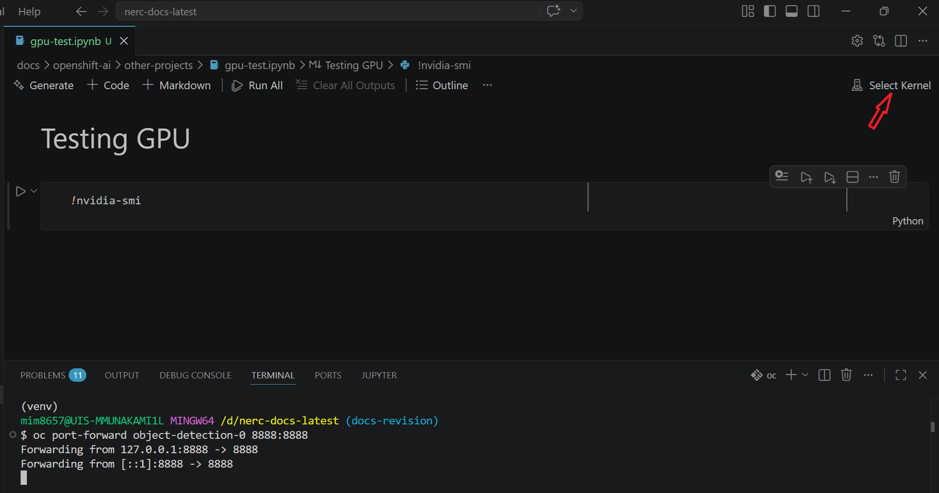
Task: Delete the notebook cell with trash icon
Action: pyautogui.click(x=894, y=177)
